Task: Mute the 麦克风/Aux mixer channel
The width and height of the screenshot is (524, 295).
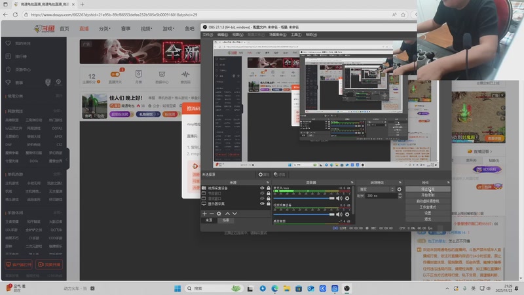Action: 339,199
